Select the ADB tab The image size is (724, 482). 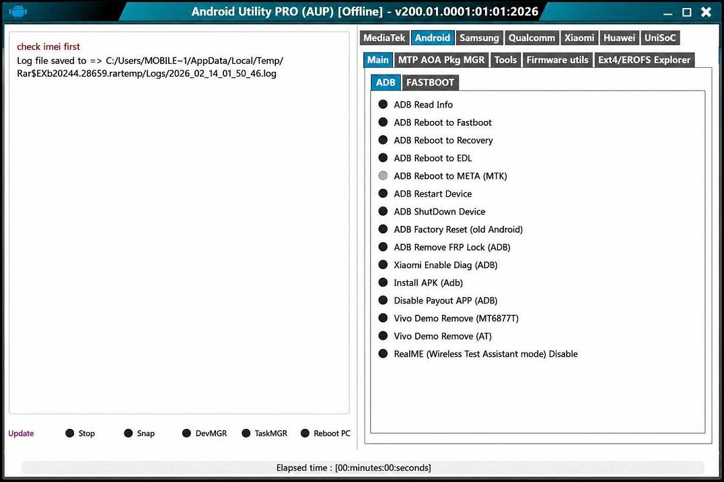pyautogui.click(x=386, y=83)
